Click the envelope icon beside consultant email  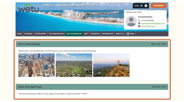pyautogui.click(x=139, y=23)
